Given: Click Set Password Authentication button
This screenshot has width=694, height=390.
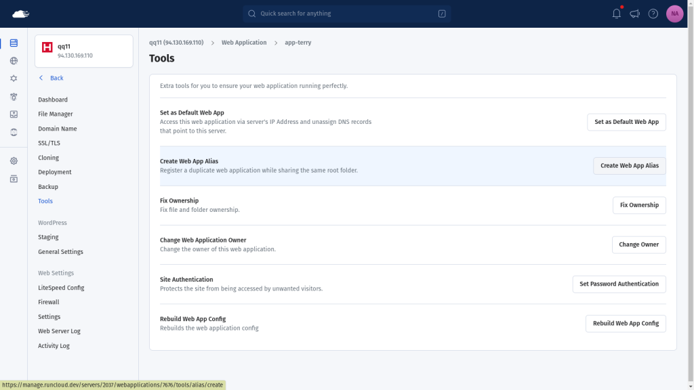Looking at the screenshot, I should click(619, 284).
